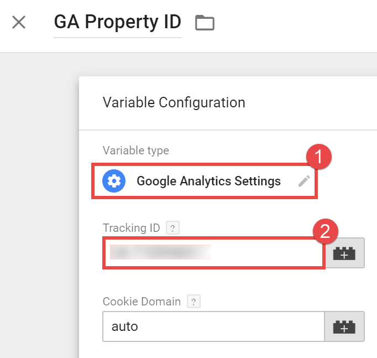Click the Tracking ID label text
Screen dimensions: 377x358
pyautogui.click(x=132, y=227)
